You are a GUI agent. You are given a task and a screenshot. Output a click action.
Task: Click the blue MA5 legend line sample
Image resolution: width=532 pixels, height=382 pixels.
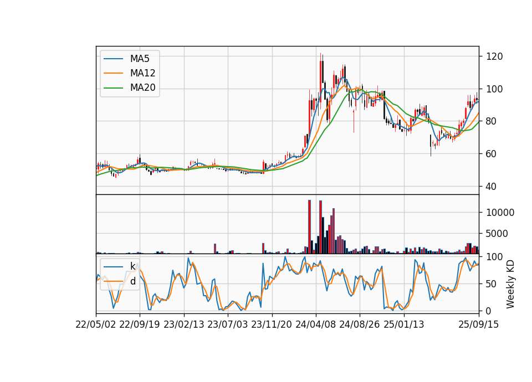(113, 59)
